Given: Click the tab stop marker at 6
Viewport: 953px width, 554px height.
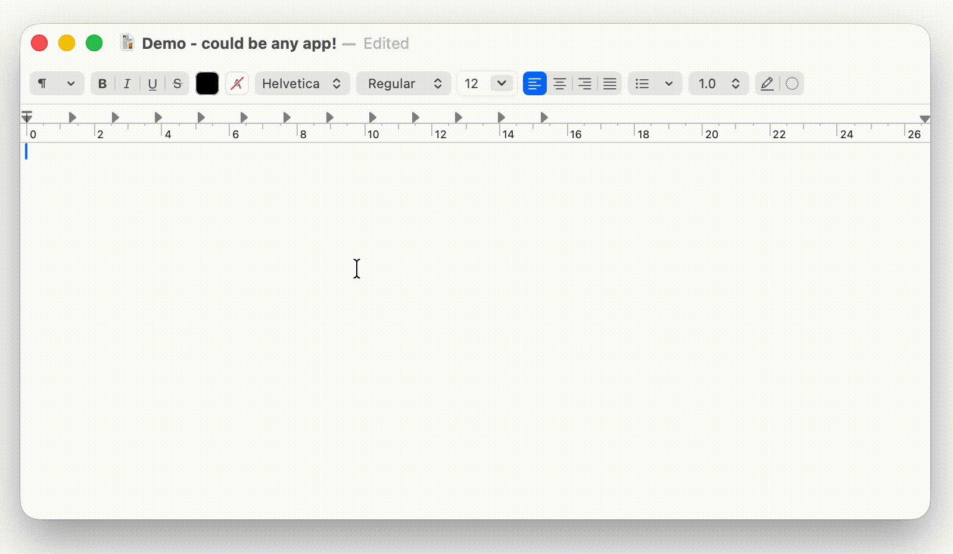Looking at the screenshot, I should [x=244, y=117].
